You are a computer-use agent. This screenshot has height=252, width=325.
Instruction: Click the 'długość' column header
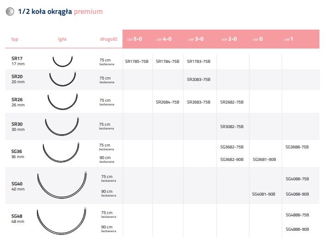[x=108, y=39]
